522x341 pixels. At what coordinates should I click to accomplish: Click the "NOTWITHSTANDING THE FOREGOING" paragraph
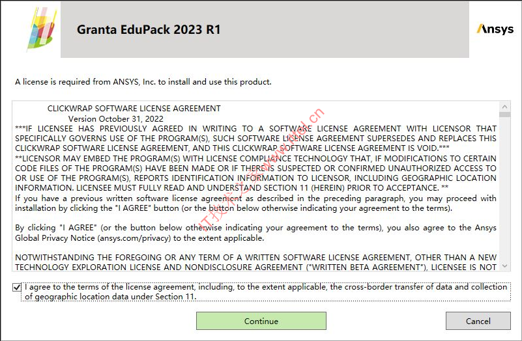coord(255,262)
